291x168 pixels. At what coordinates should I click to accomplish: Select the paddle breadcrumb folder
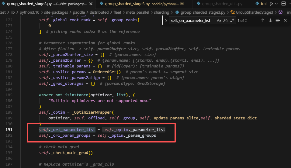coord(79,12)
